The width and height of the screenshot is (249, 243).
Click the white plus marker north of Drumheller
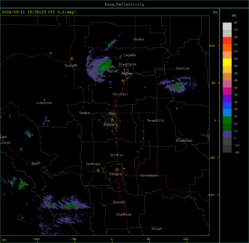177,108
